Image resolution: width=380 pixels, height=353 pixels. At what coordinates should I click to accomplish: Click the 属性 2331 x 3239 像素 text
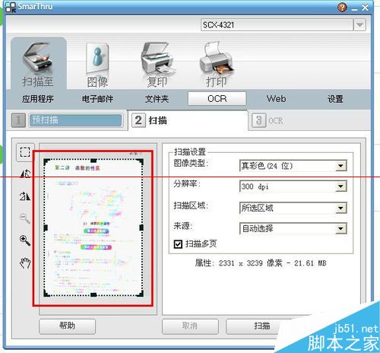261,263
